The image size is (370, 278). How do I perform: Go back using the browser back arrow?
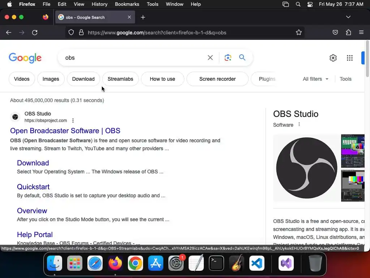(x=9, y=32)
